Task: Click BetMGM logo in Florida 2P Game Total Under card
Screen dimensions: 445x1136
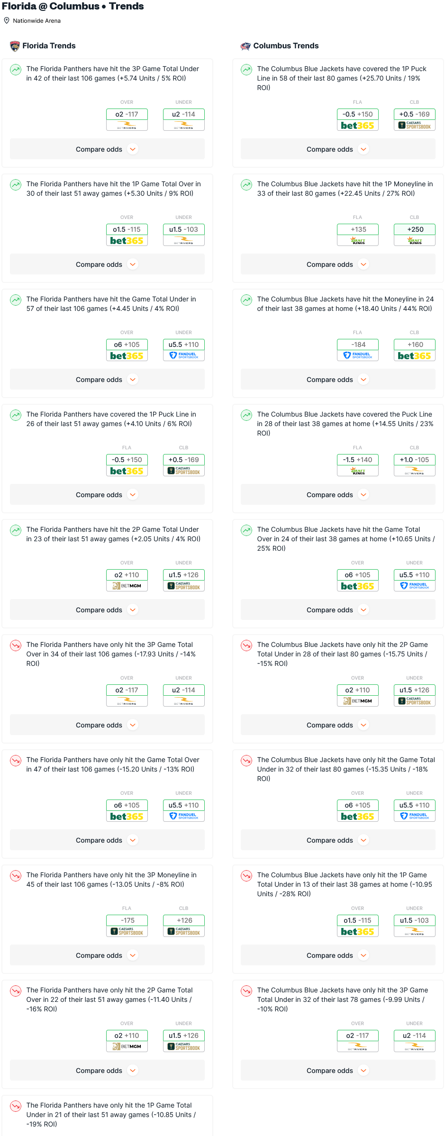Action: coord(127,586)
